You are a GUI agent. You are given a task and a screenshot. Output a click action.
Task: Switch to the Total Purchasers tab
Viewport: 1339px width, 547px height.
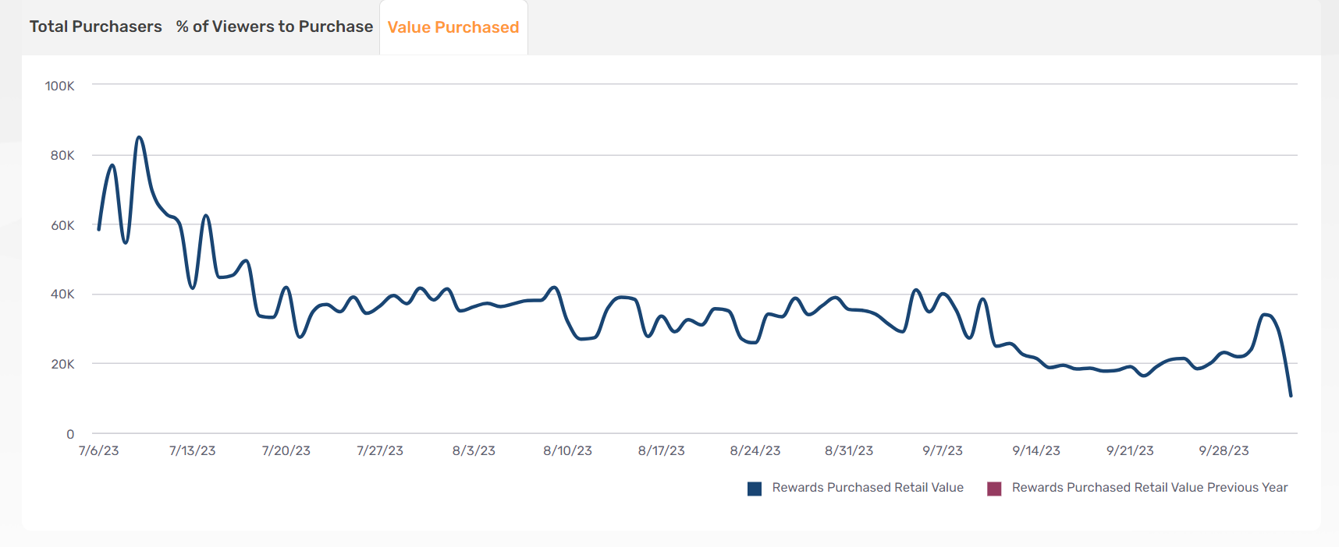point(95,26)
